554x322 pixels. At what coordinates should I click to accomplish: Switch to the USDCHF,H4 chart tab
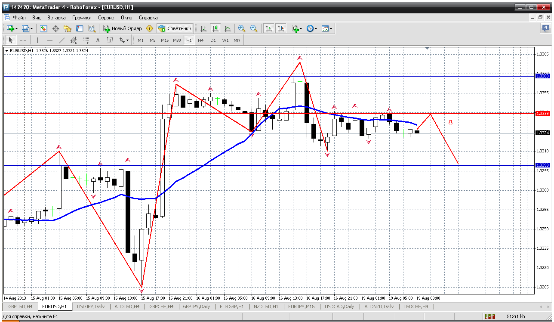[x=416, y=307]
